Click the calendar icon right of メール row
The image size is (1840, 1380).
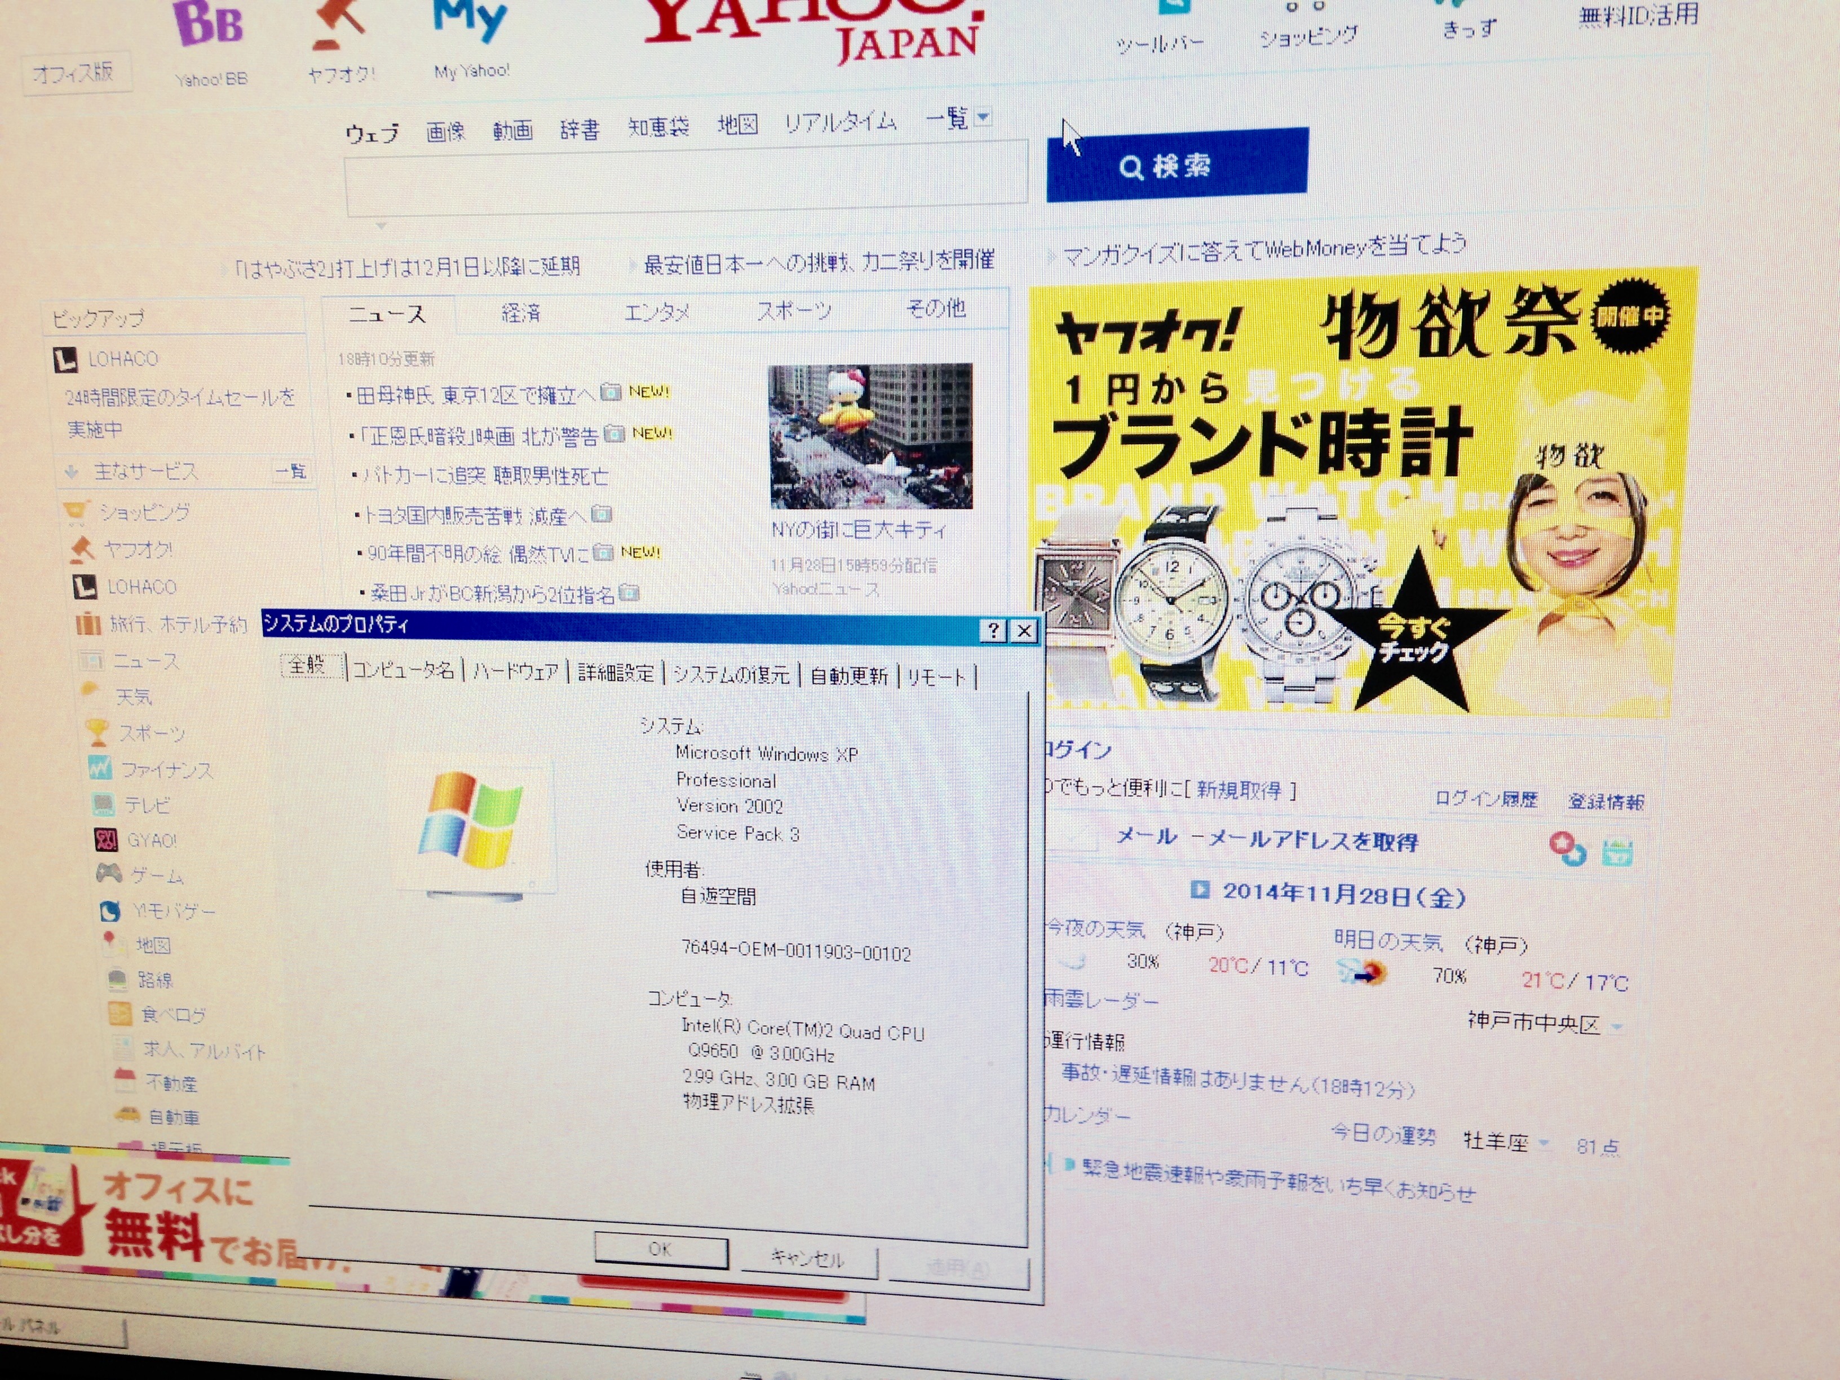pos(1617,852)
